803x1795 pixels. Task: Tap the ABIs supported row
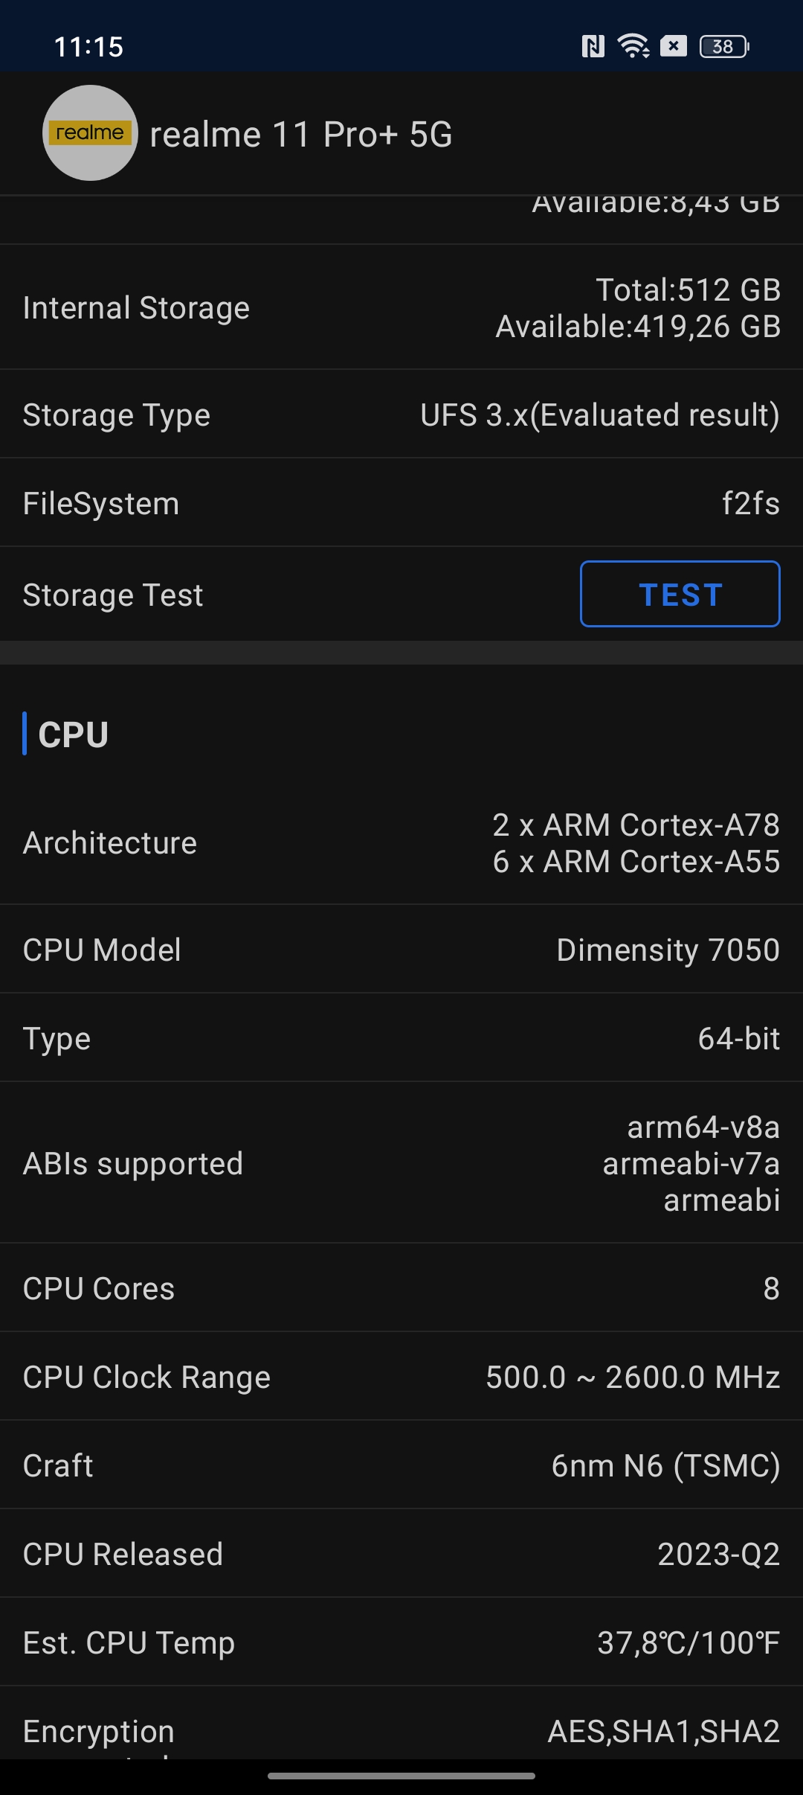coord(401,1163)
